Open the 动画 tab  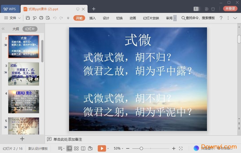[x=133, y=18]
